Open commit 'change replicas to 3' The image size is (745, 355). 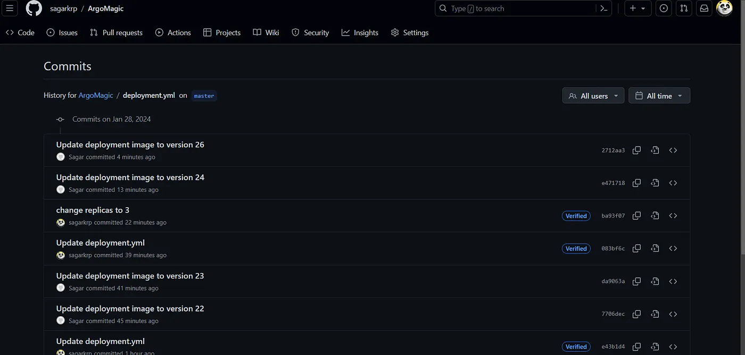[93, 210]
